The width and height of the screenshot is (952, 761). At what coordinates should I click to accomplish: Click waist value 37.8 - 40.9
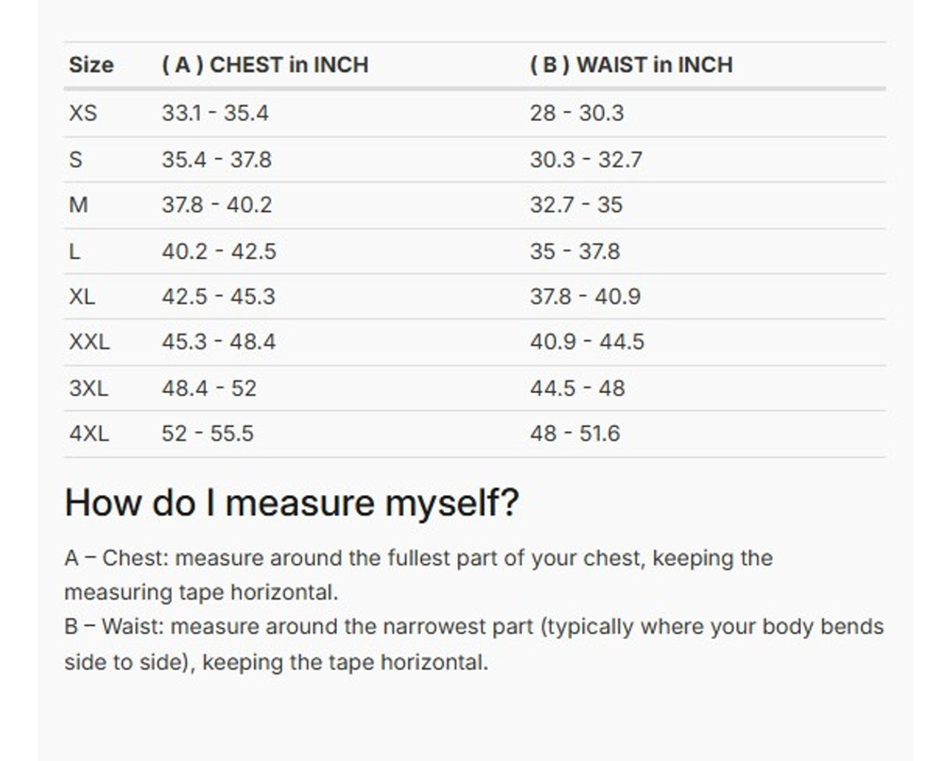click(585, 297)
